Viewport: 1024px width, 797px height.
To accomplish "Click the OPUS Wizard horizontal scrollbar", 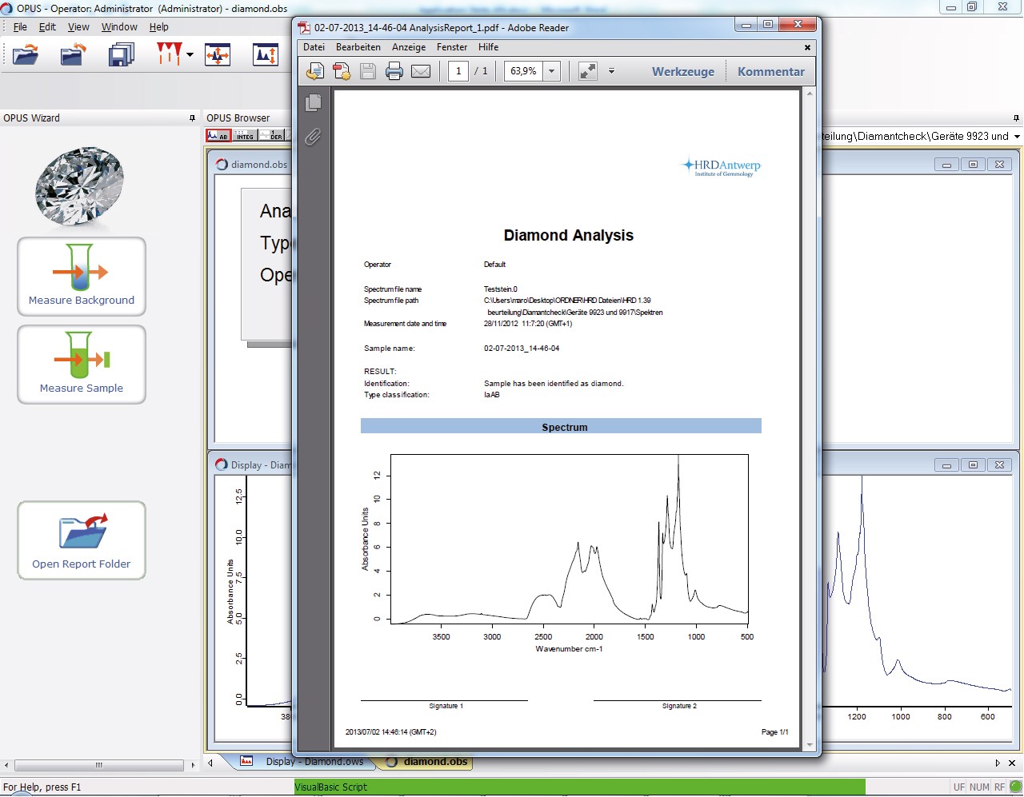I will tap(99, 765).
